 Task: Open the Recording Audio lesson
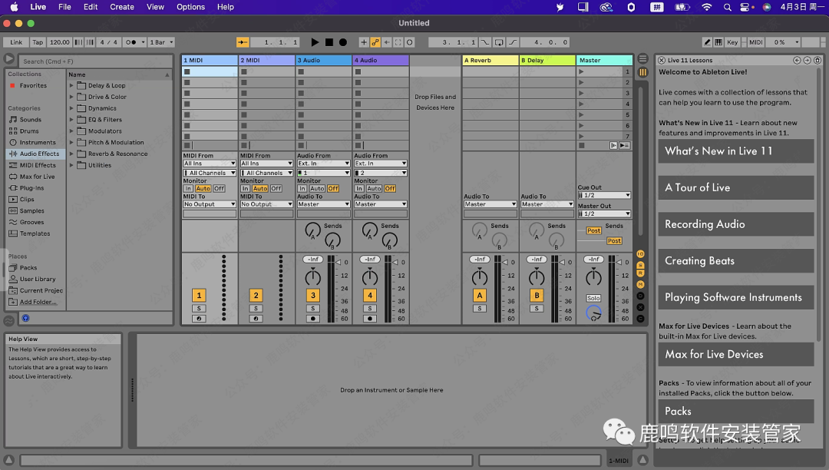coord(735,224)
